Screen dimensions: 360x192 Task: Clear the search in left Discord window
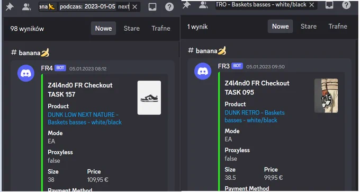tap(135, 7)
